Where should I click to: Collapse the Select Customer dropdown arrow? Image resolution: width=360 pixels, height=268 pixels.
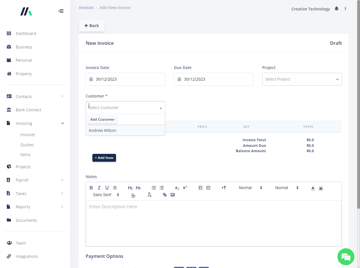pyautogui.click(x=161, y=108)
